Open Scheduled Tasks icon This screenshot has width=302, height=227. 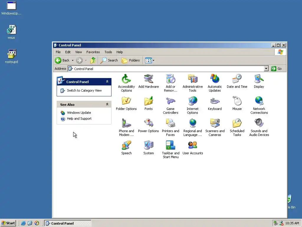tap(237, 127)
